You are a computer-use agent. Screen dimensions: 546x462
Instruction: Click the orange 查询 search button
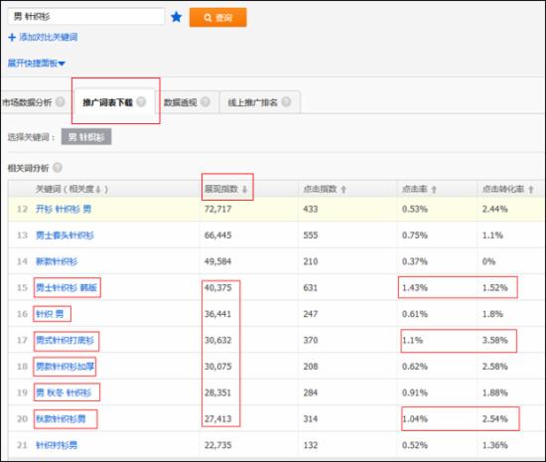click(x=218, y=18)
